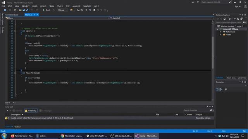Toggle the 1 Warning filter button
This screenshot has width=248, height=139.
(31, 111)
